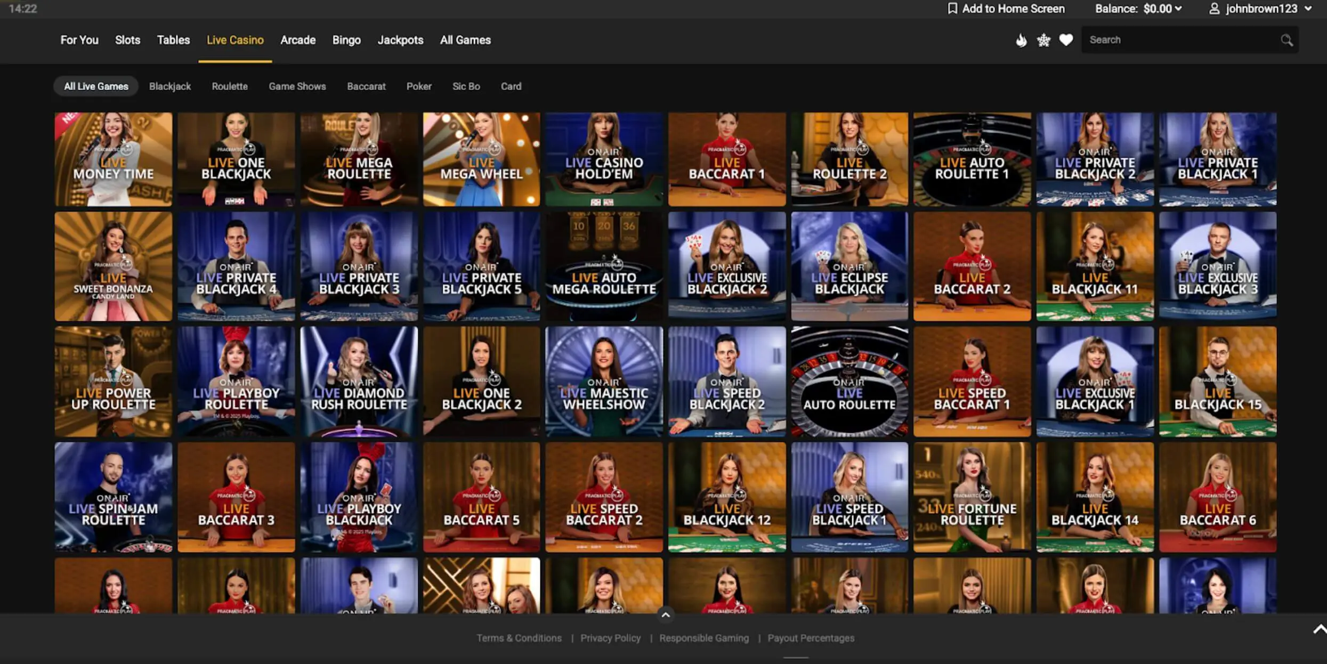
Task: Click the scroll-to-top arrow at the bottom right
Action: 1320,629
